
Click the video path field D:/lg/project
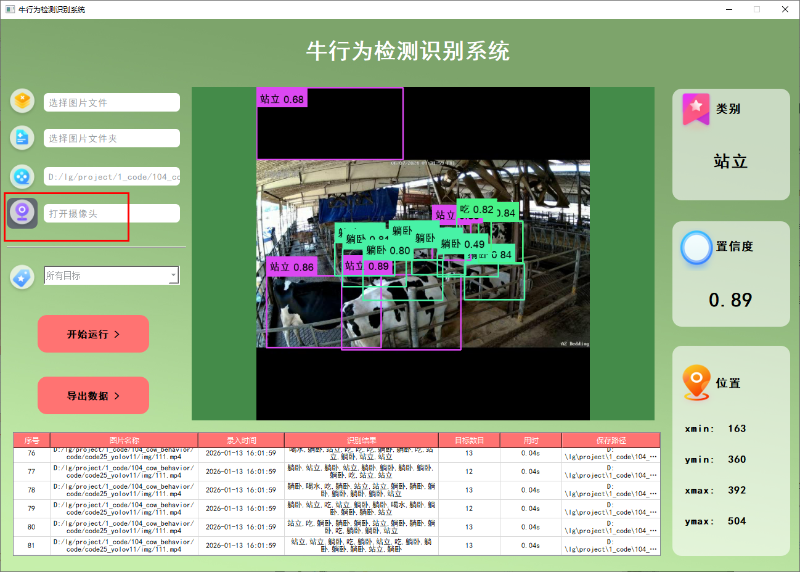point(112,176)
